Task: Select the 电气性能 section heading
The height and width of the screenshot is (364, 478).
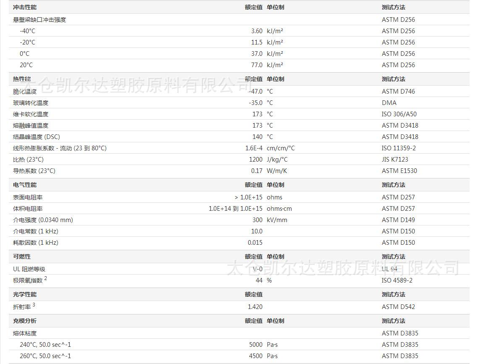Action: point(24,185)
